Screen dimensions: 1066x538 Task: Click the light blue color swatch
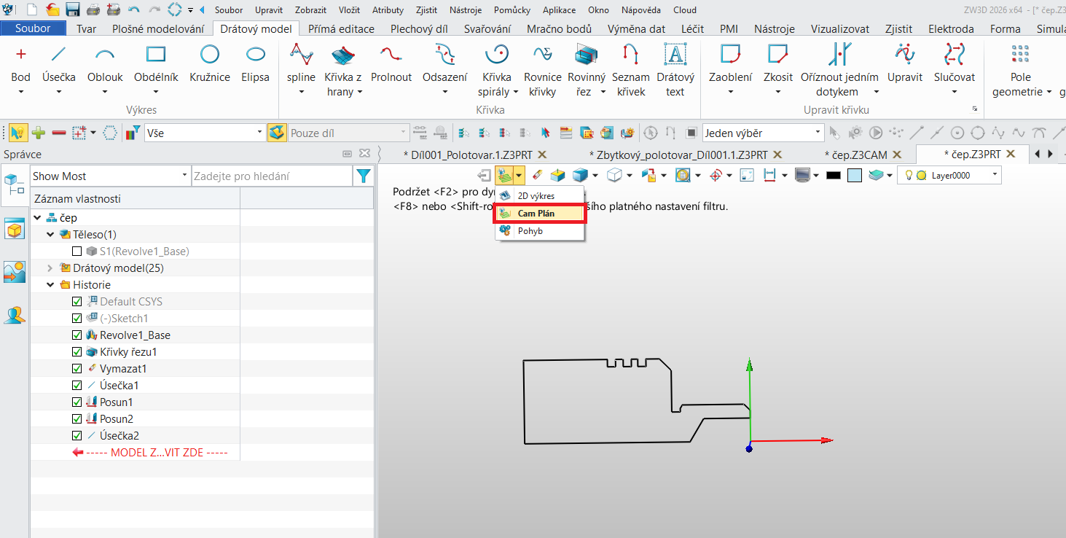pos(855,175)
